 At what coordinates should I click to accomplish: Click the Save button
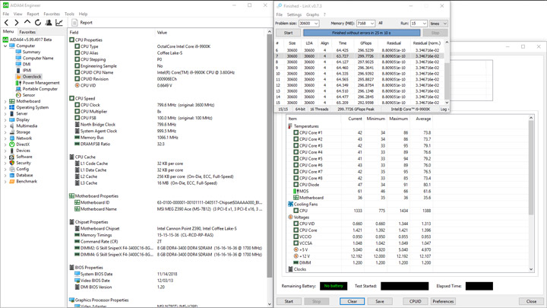point(380,301)
